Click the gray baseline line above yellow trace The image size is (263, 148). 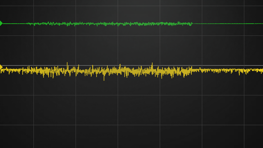pos(219,66)
